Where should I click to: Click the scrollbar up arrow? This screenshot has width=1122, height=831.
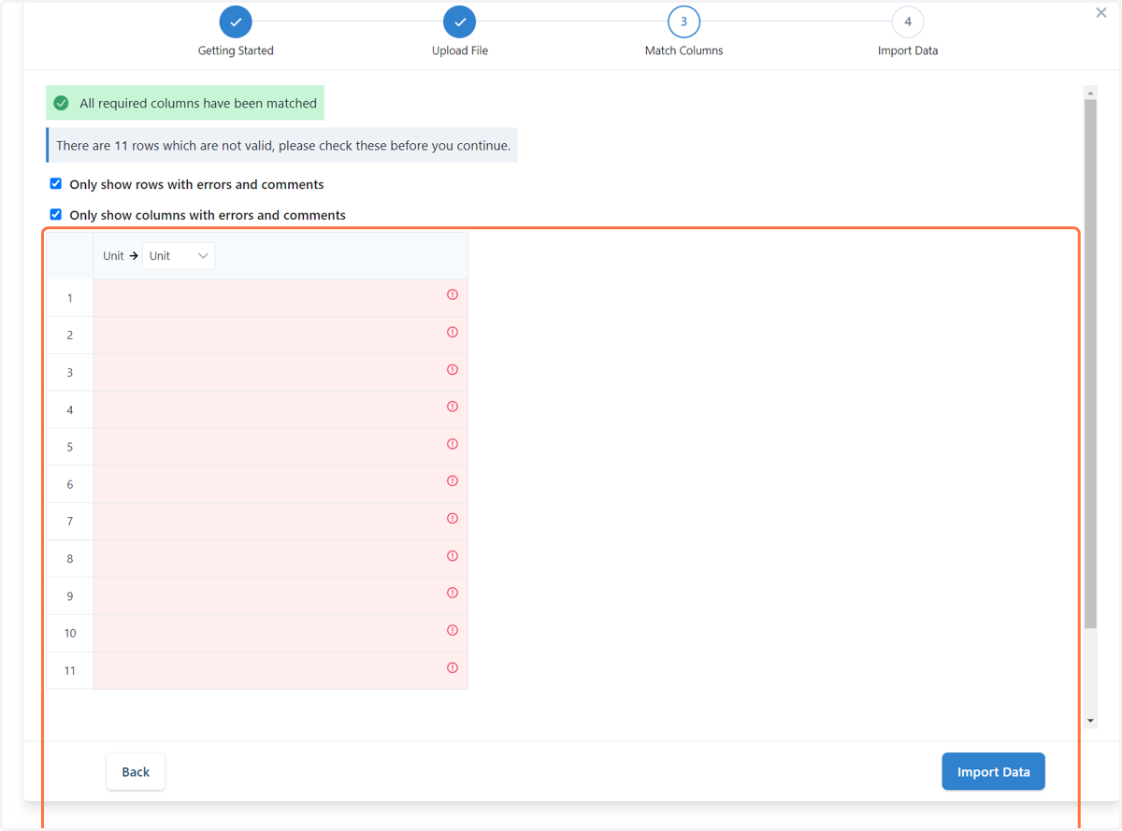pos(1090,93)
